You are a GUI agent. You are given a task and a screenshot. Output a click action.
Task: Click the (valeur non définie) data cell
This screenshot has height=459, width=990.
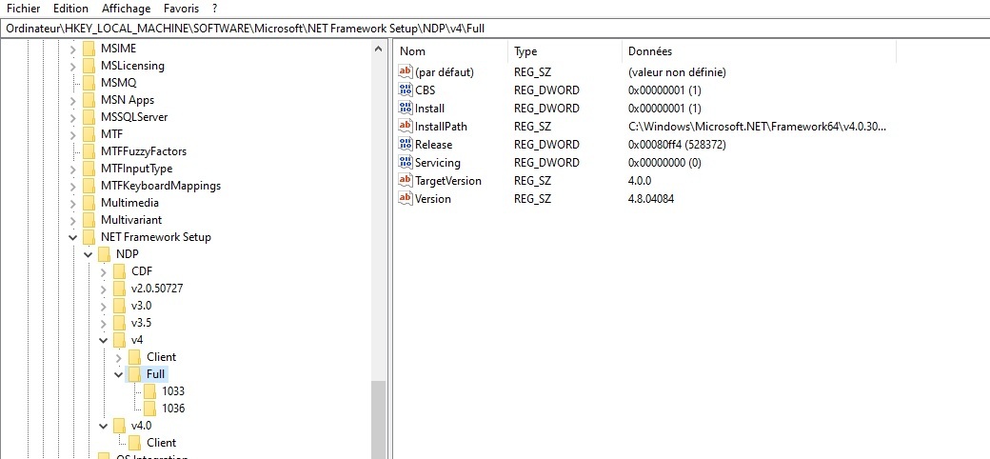(x=677, y=72)
